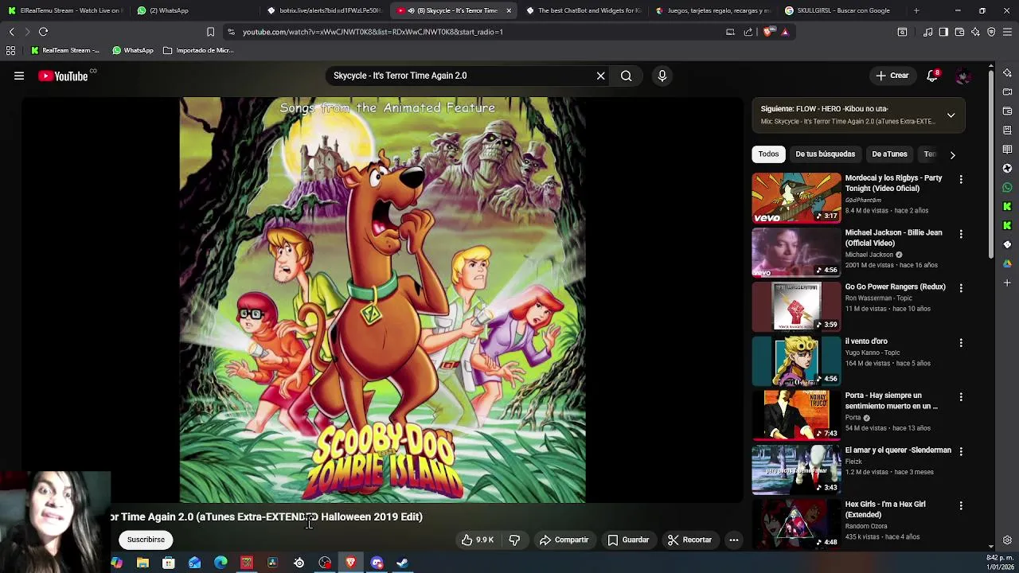Open il vento d'oro video title

(866, 341)
